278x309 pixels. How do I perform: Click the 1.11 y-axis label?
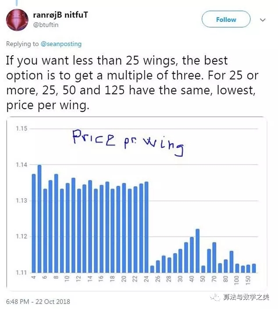click(21, 273)
